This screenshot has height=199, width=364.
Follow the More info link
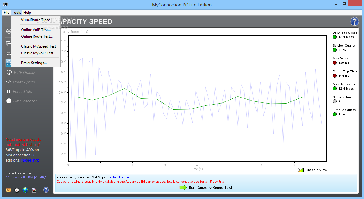click(30, 160)
